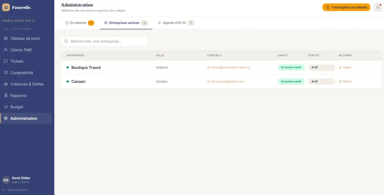Click the Abidjan city cell
Image resolution: width=384 pixels, height=195 pixels.
tap(162, 81)
